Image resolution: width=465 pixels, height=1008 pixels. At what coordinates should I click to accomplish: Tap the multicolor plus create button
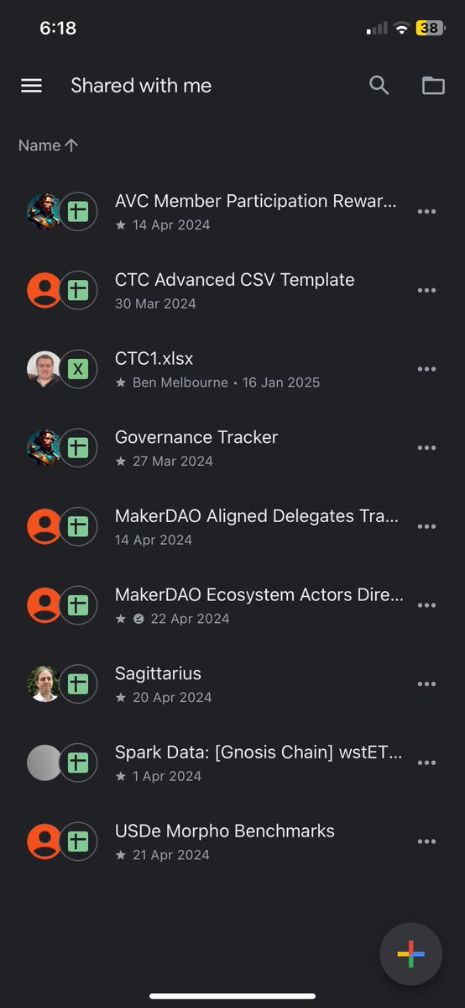(x=411, y=955)
